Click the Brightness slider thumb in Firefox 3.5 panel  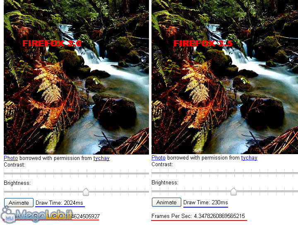click(x=233, y=191)
